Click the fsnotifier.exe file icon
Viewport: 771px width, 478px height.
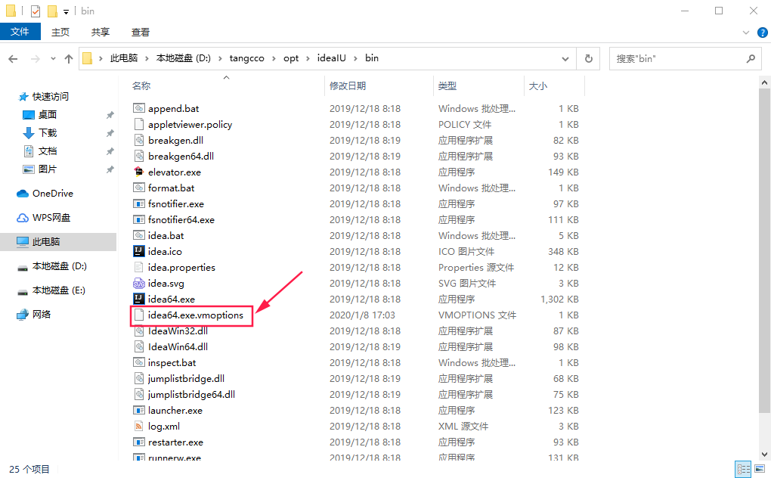pos(139,203)
